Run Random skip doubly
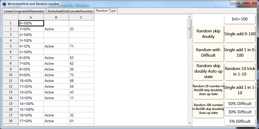Image resolution: width=259 pixels, height=129 pixels. coord(208,34)
